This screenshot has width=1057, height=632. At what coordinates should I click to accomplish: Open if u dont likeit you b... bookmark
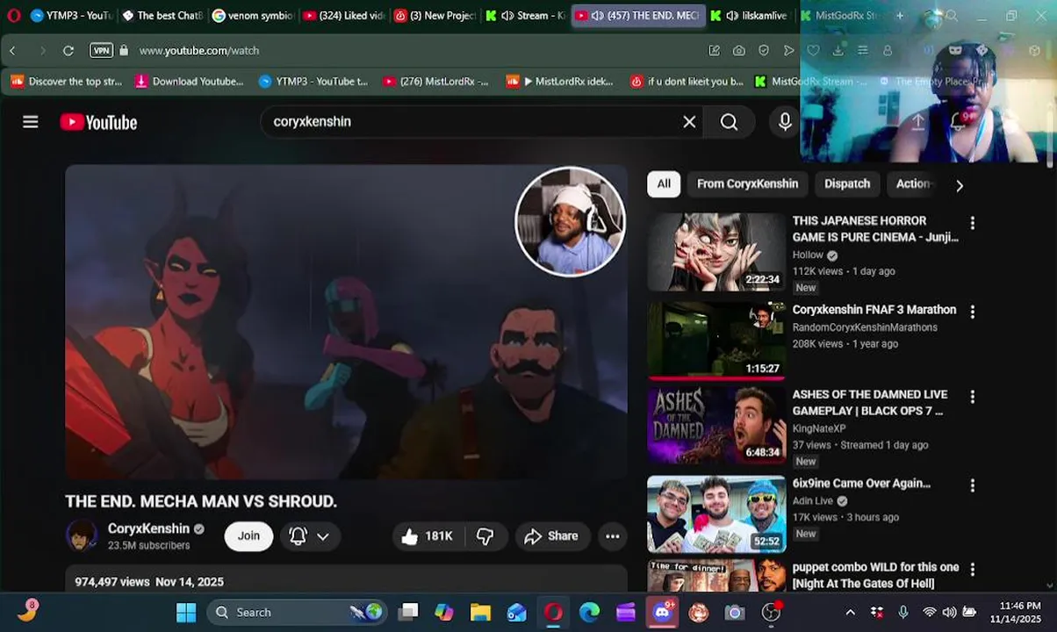coord(687,82)
